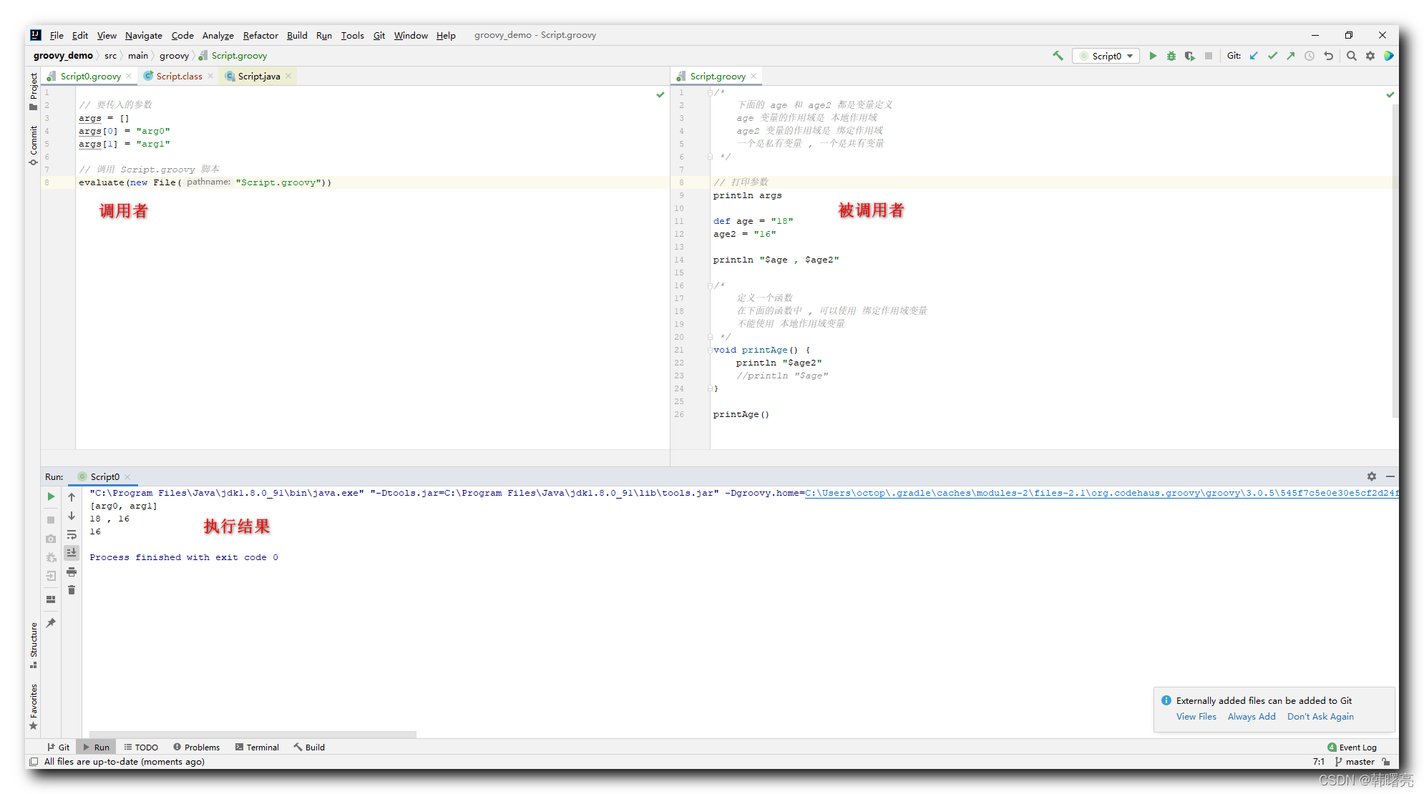This screenshot has height=794, width=1424.
Task: Close the Script.java tab
Action: pos(288,77)
